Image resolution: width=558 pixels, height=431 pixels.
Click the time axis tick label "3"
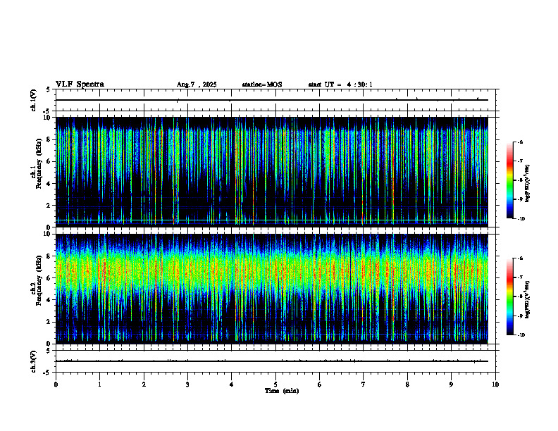[187, 385]
